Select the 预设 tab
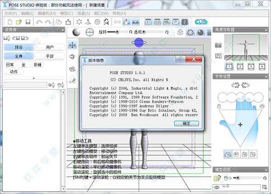The image size is (271, 194). tap(19, 47)
